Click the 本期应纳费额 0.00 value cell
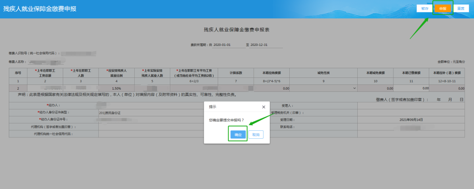474x189 pixels. (272, 88)
